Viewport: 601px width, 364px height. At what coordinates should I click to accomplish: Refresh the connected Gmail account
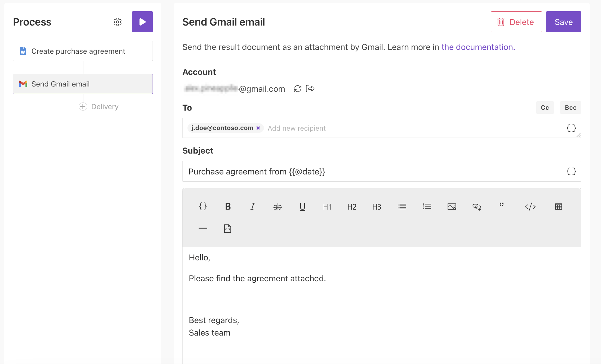click(297, 89)
